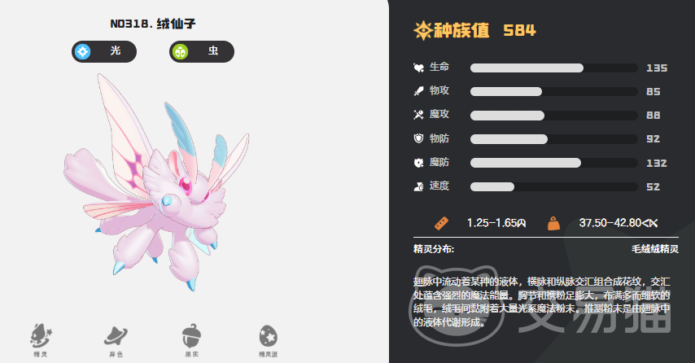This screenshot has height=363, width=695.
Task: Click the orange weight icon
Action: pyautogui.click(x=553, y=223)
